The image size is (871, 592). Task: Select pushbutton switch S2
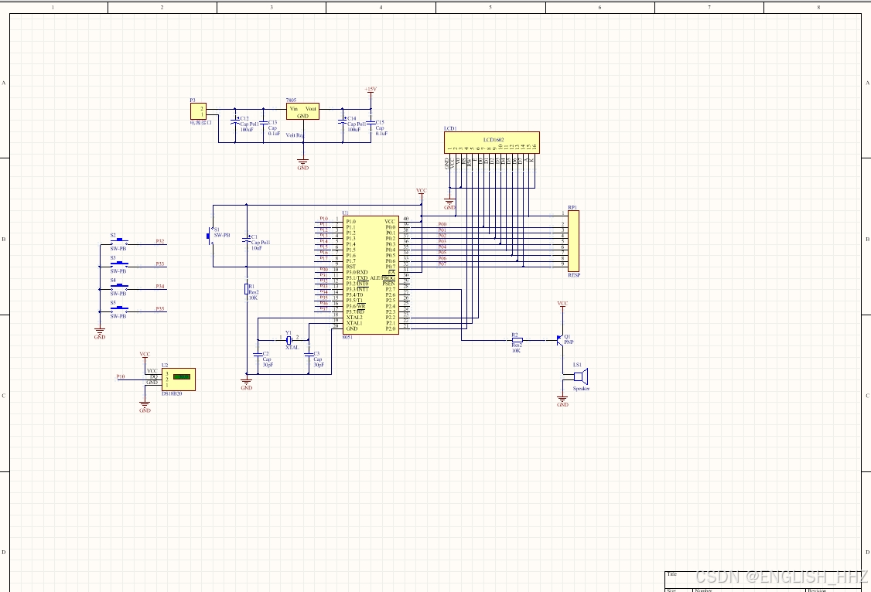(118, 242)
